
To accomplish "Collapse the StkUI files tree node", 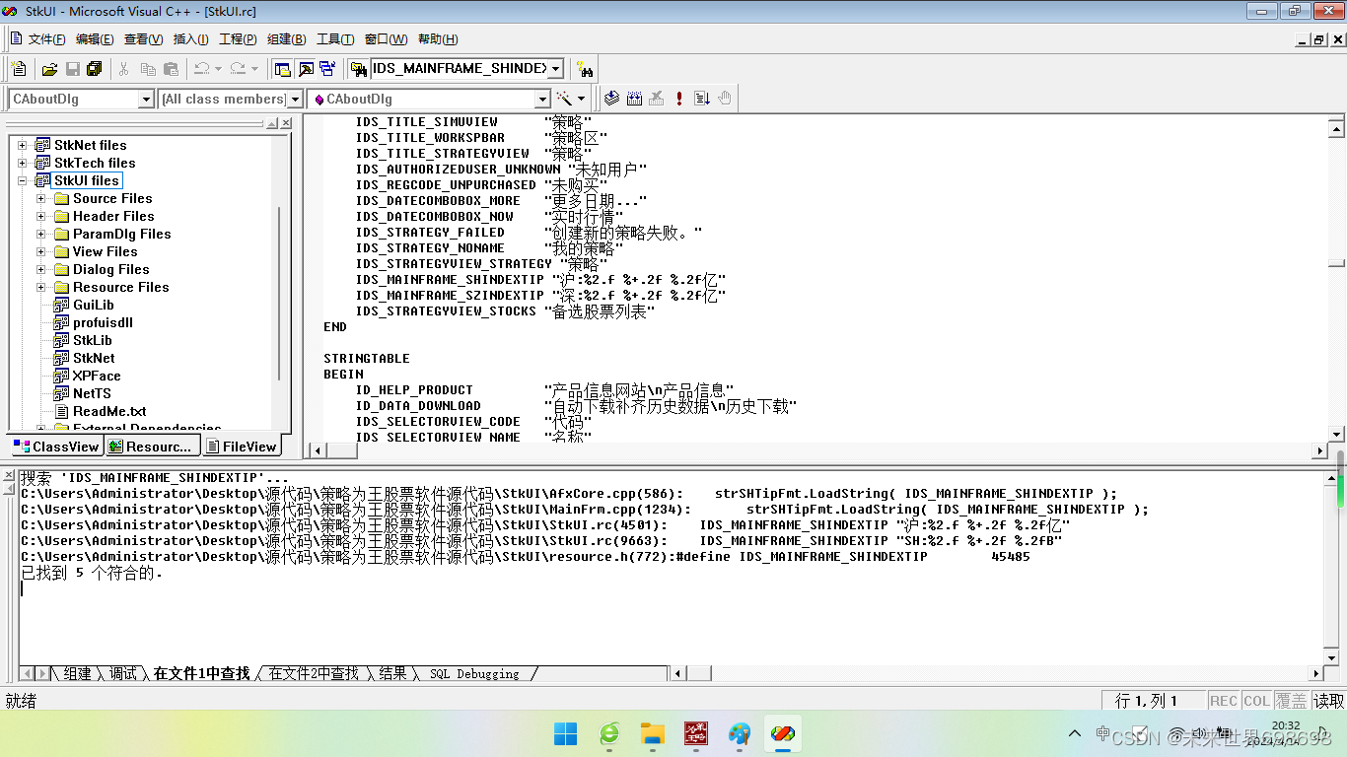I will pos(23,180).
